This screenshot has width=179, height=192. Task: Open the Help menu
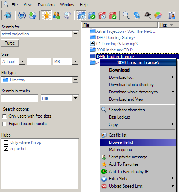tap(84, 5)
